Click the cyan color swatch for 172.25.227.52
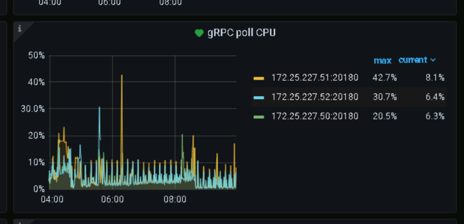Screen dimensions: 464x224 (x=259, y=97)
